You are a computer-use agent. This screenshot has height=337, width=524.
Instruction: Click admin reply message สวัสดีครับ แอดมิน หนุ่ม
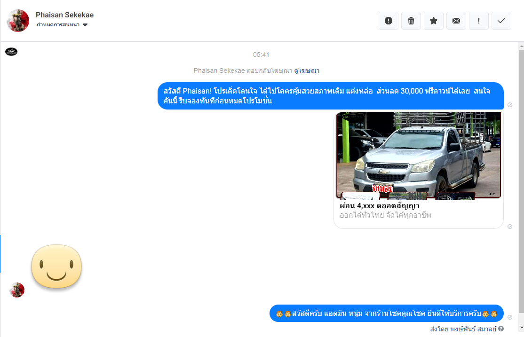[386, 313]
